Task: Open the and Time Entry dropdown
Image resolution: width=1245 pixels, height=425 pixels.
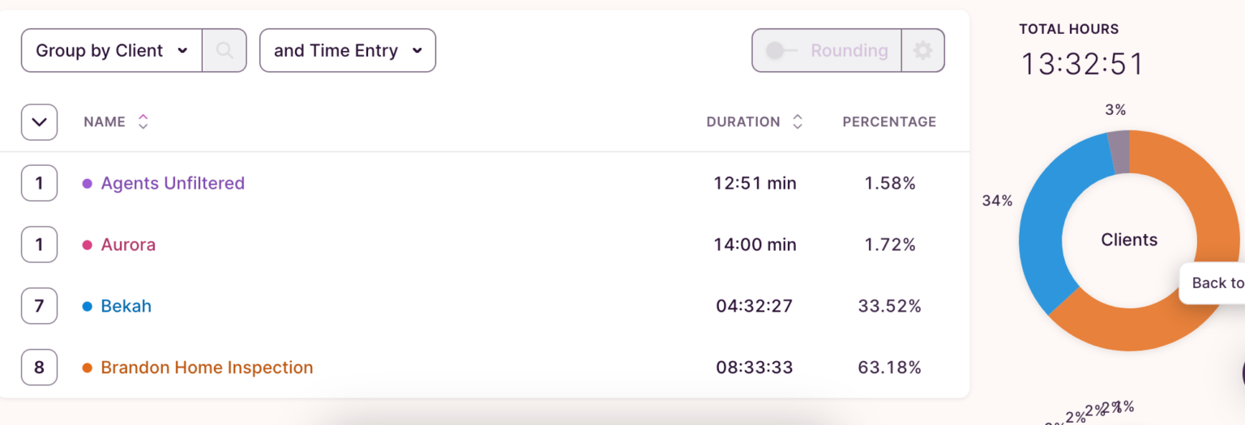Action: coord(348,50)
